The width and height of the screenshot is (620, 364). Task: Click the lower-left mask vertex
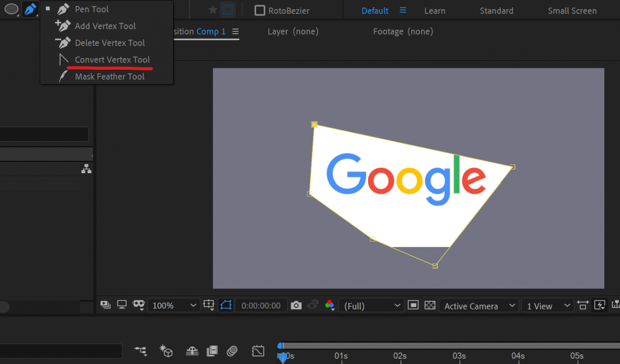point(372,239)
